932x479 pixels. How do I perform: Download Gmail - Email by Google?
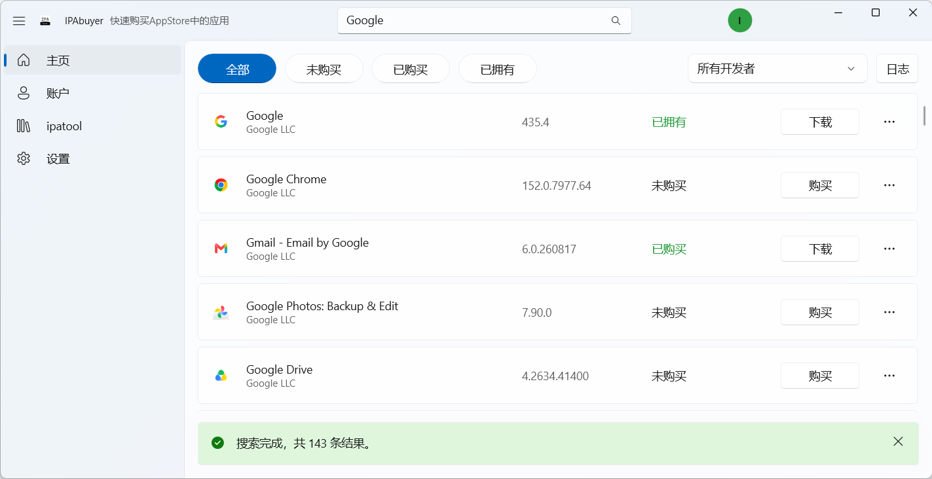820,249
